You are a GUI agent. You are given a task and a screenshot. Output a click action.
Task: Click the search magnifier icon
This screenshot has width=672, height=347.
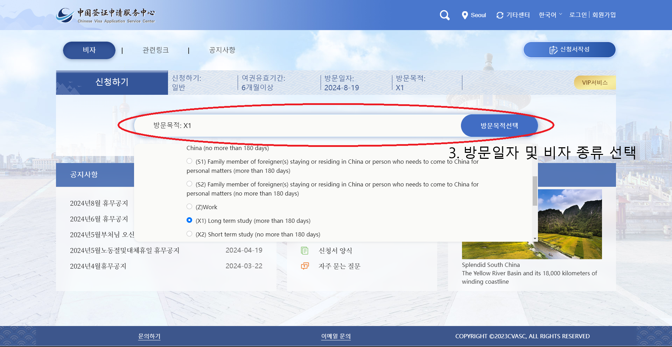[x=444, y=15]
